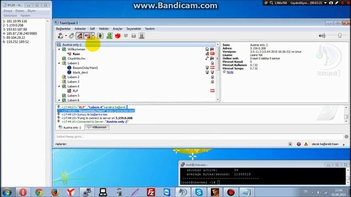The image size is (351, 197).
Task: Open the Seçenekler menu
Action: [x=134, y=28]
